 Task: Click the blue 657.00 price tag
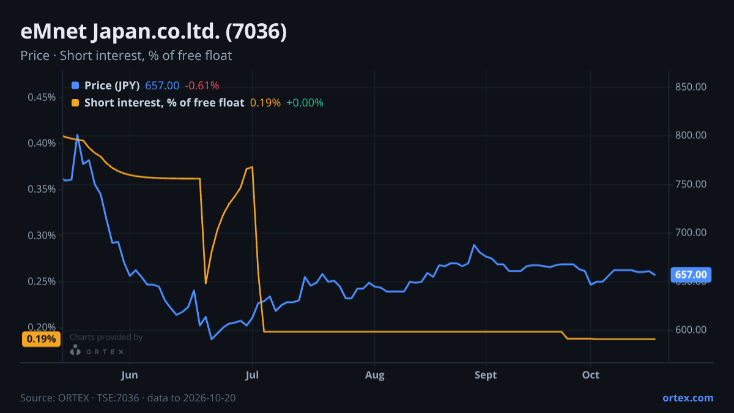tap(690, 275)
